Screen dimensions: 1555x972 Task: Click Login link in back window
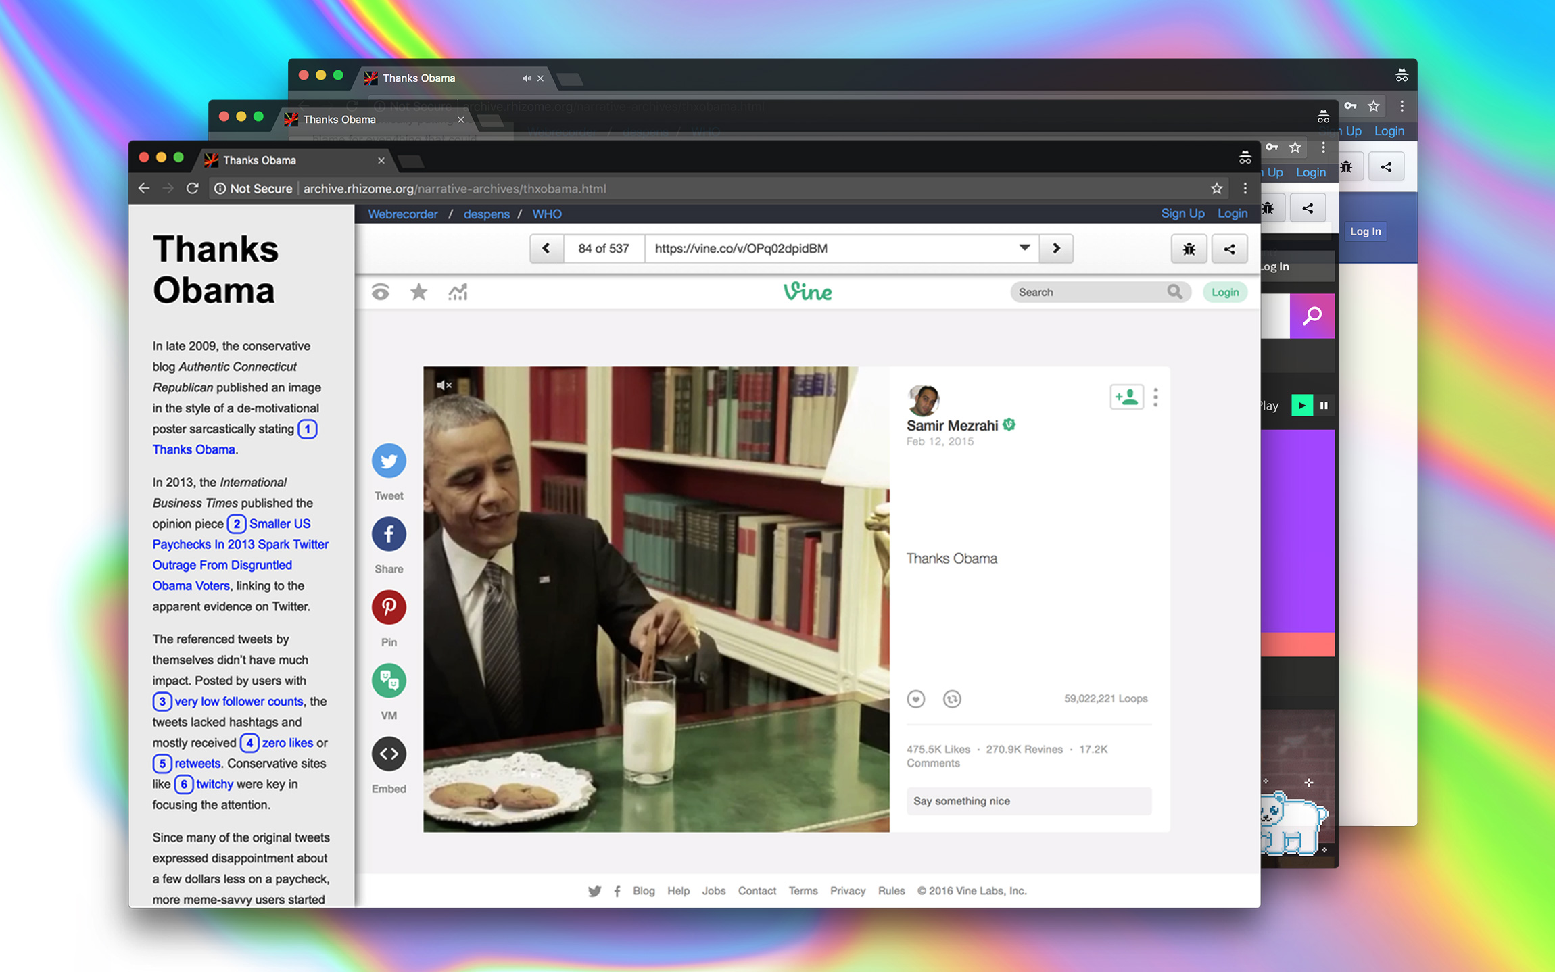1389,131
